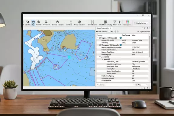Go to previous selected record arrow
Screen dimensions: 174x116
[115, 31]
